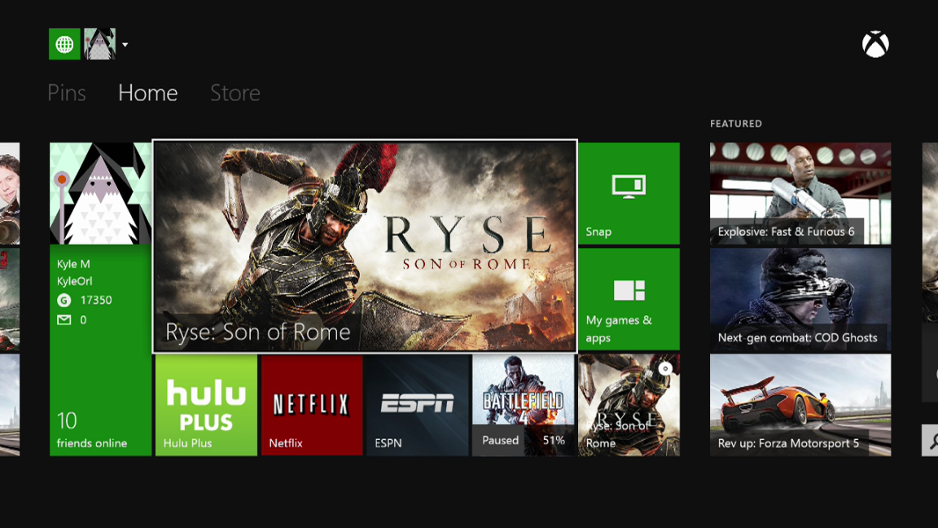
Task: Switch to the Pins tab
Action: click(x=67, y=92)
